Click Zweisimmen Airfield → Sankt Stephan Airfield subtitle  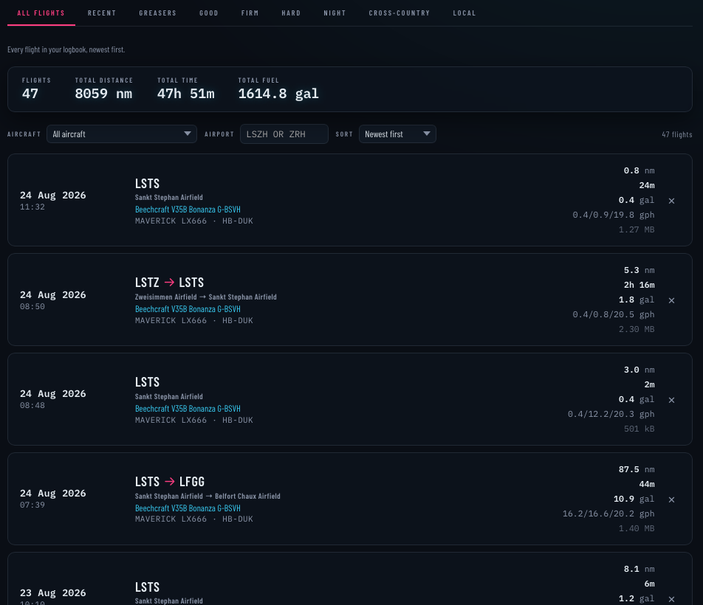click(x=206, y=297)
